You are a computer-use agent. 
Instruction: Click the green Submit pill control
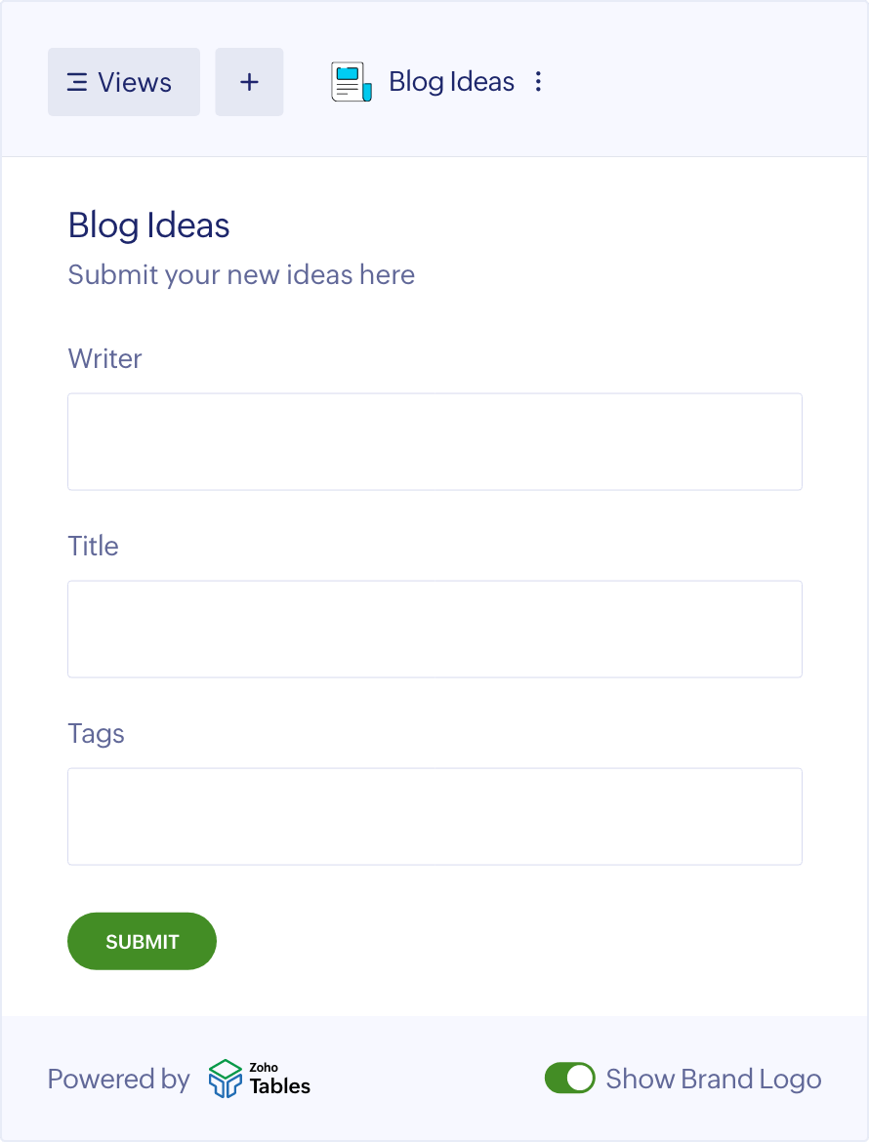[x=142, y=941]
